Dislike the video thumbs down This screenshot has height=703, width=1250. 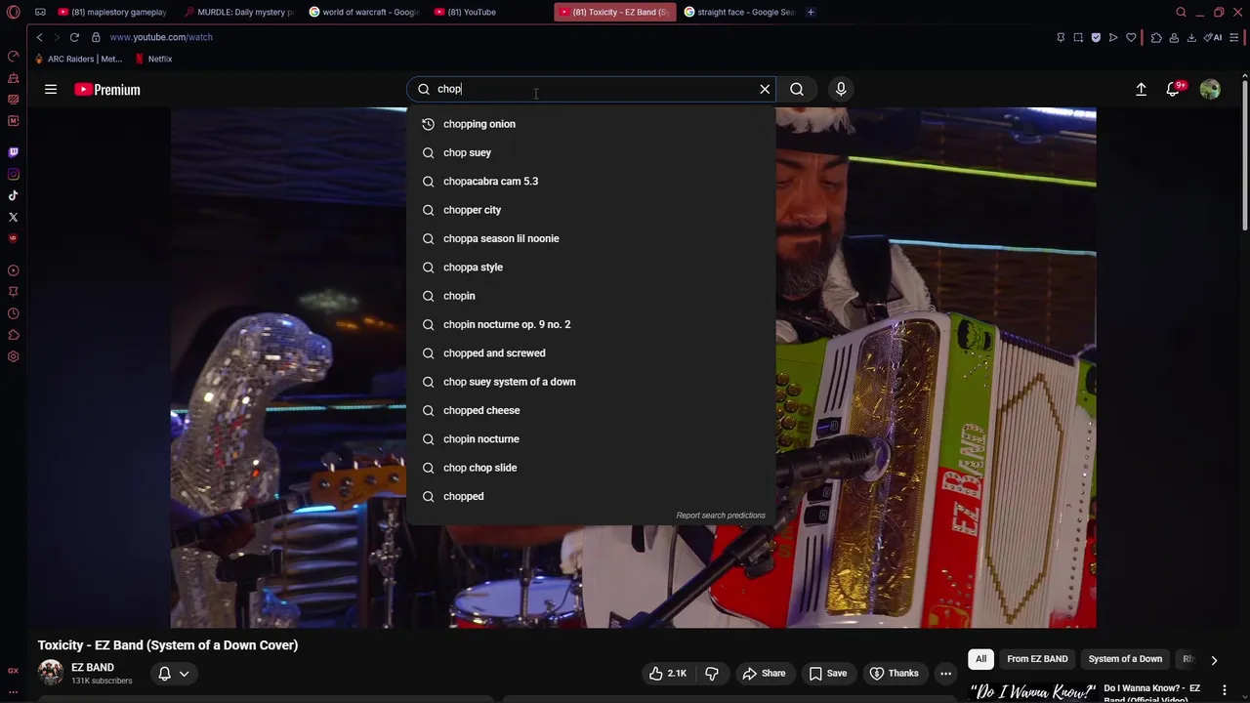pyautogui.click(x=712, y=673)
